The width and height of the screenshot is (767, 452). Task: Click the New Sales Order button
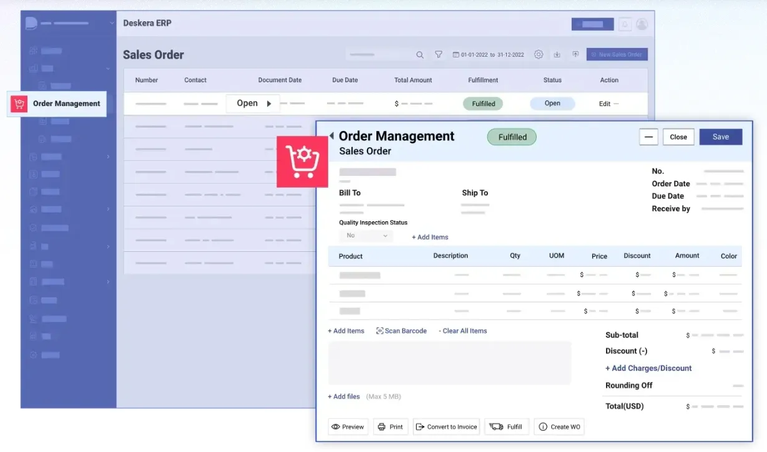click(x=617, y=55)
